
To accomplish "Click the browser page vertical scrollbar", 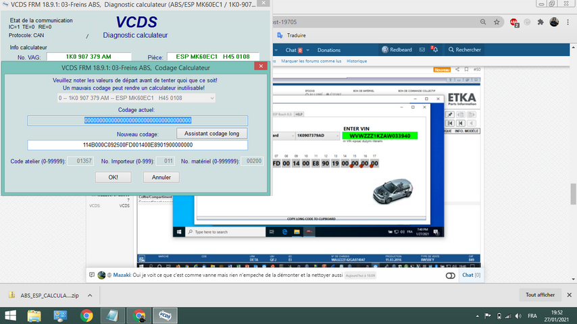I will pyautogui.click(x=574, y=194).
